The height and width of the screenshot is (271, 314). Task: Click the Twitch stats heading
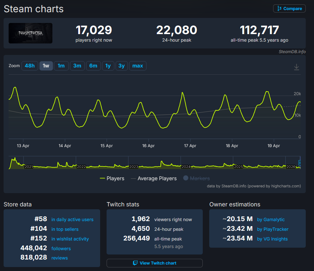123,204
